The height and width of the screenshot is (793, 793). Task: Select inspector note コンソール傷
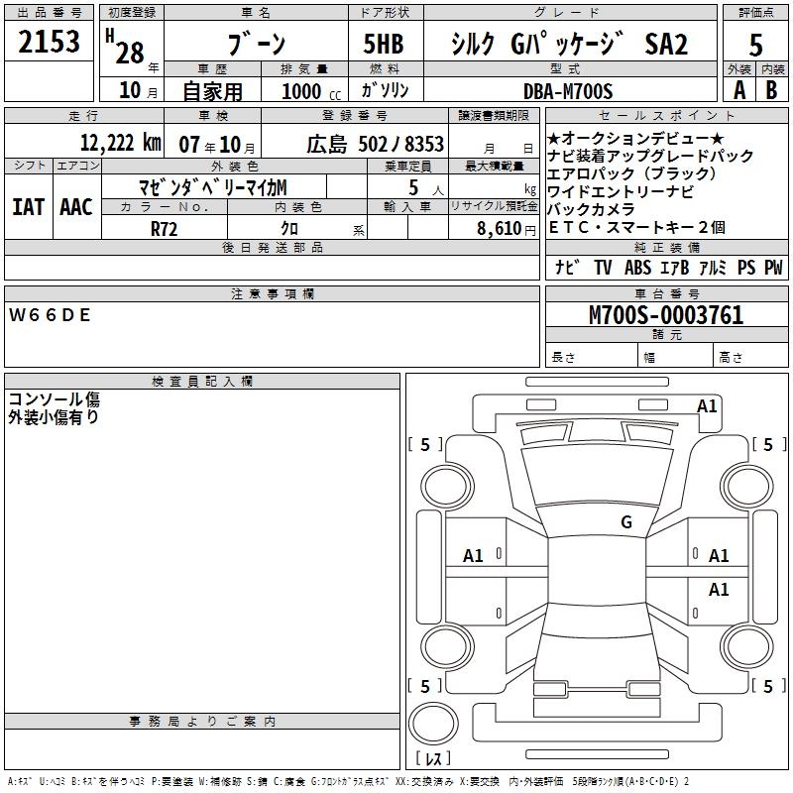[55, 399]
